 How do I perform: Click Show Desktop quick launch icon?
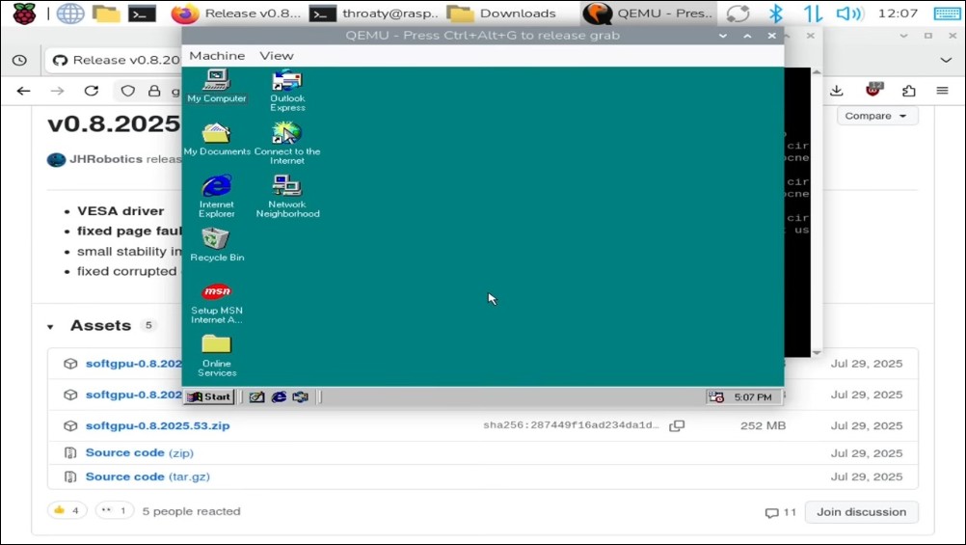pyautogui.click(x=256, y=397)
